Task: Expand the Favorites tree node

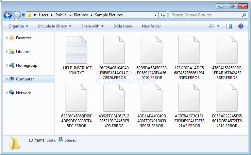Action: (x=7, y=38)
